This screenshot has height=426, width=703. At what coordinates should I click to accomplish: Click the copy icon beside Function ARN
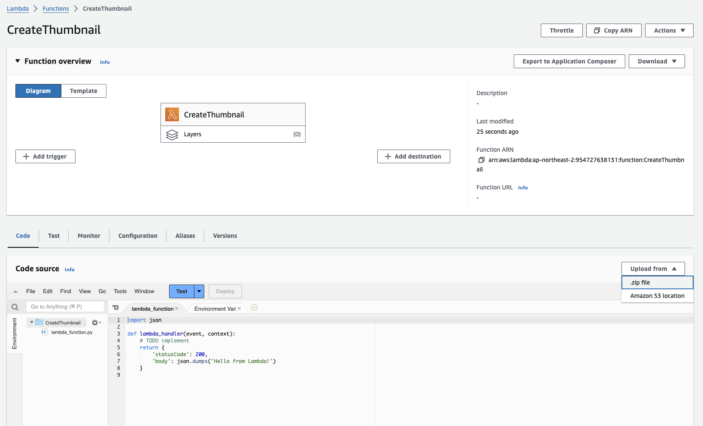482,160
